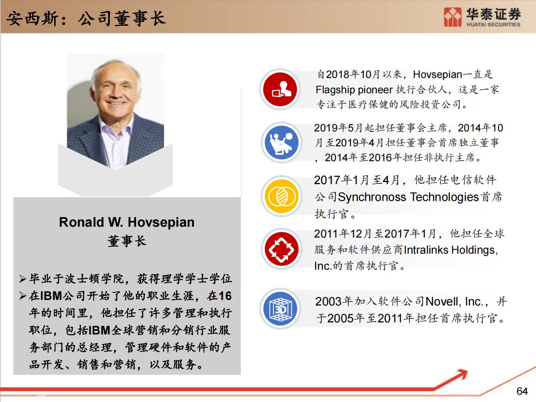
Task: Click the slide title 安西斯：公司董事长
Action: (86, 18)
